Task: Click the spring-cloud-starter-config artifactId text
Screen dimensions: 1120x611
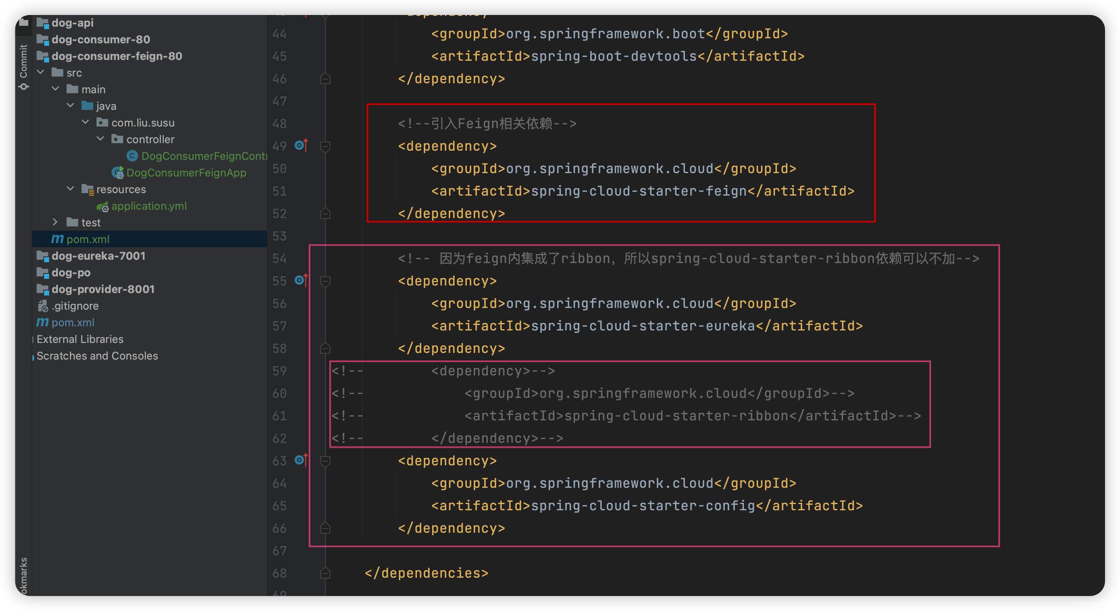Action: (x=643, y=505)
